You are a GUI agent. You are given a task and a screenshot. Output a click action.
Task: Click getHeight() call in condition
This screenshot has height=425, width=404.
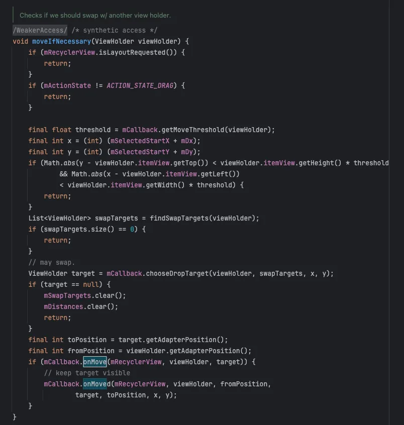(x=320, y=163)
